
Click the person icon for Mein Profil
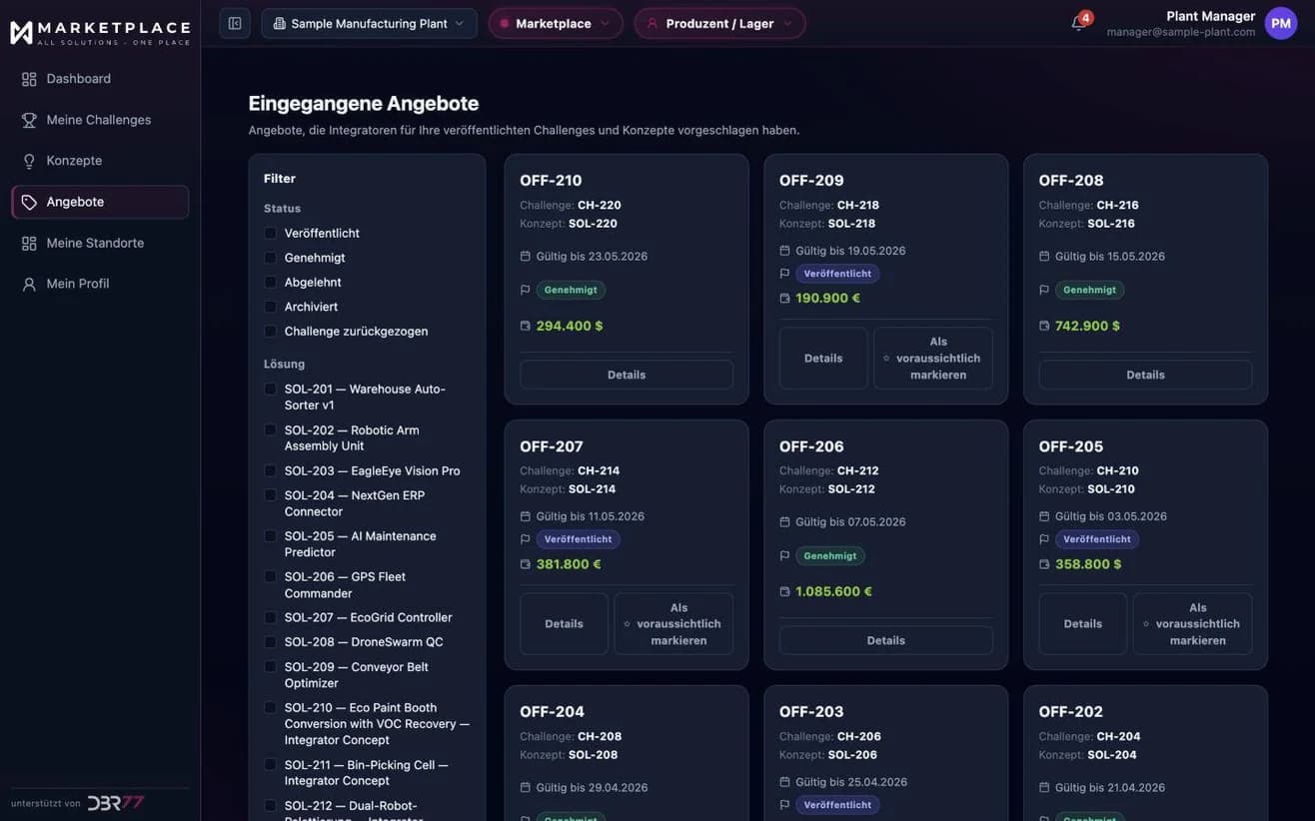pos(29,284)
